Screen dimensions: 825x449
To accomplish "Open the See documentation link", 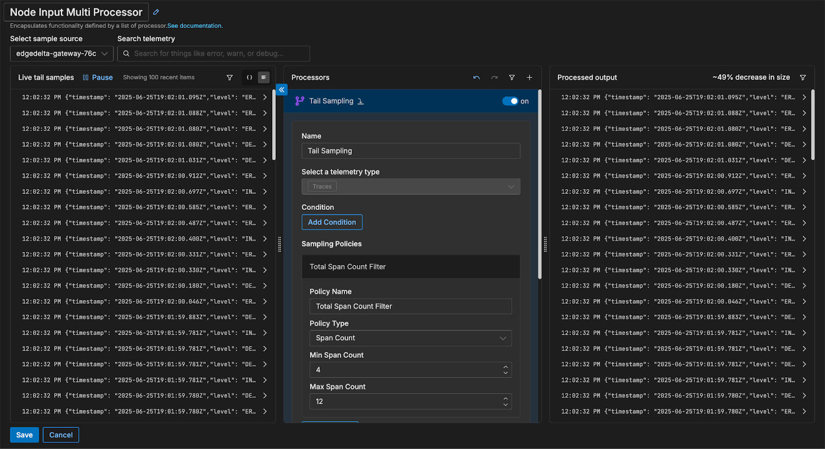I will (194, 26).
